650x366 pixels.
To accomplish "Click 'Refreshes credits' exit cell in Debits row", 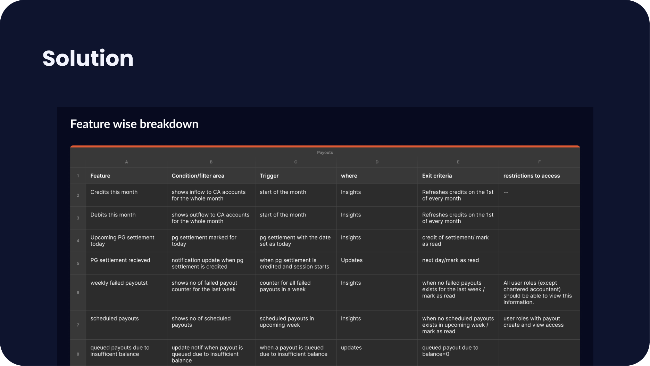I will tap(458, 218).
